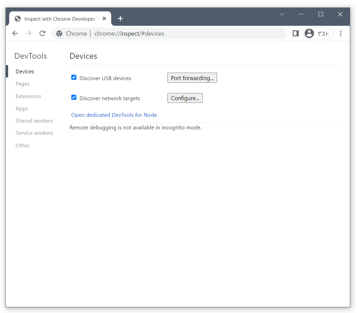Reload the chrome://inspect page
The width and height of the screenshot is (359, 313).
(x=42, y=33)
